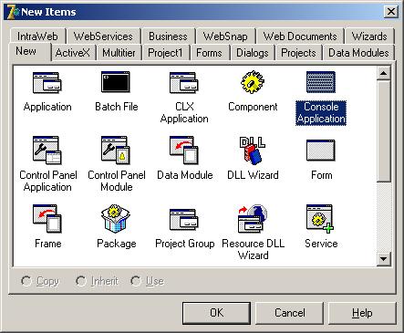The image size is (404, 333).
Task: Click the Cancel button
Action: pos(290,313)
